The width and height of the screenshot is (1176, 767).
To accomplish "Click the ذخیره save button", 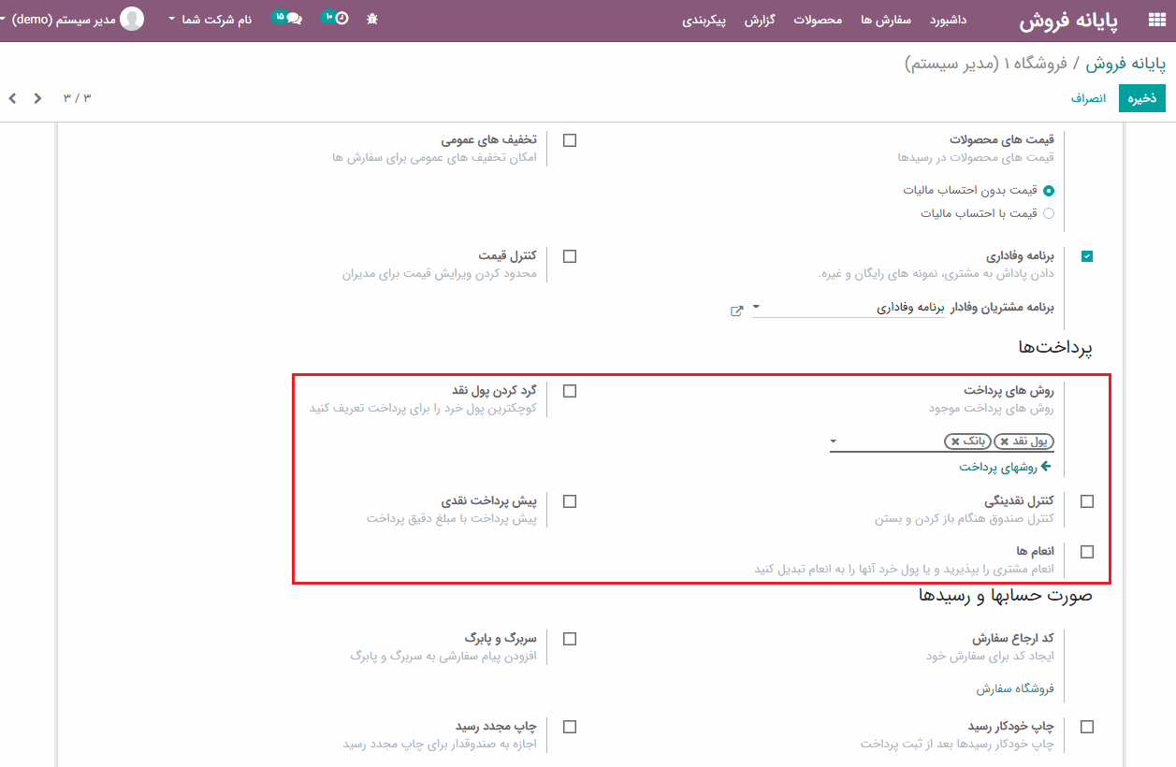I will pyautogui.click(x=1141, y=98).
